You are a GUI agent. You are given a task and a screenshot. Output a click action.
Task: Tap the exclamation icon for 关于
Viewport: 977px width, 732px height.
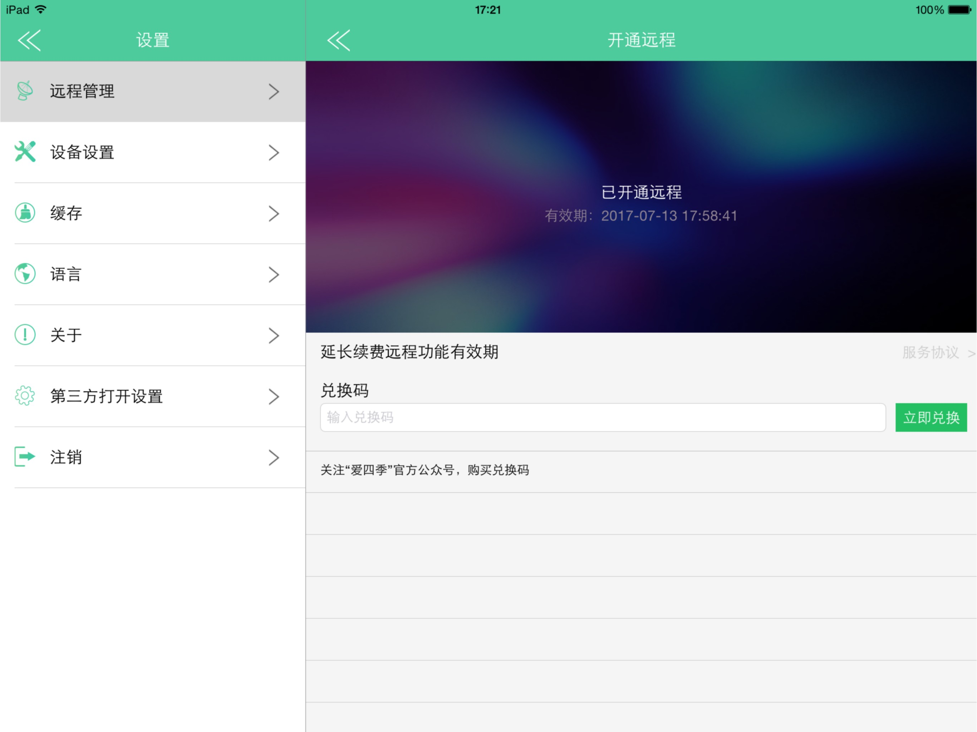pos(25,335)
